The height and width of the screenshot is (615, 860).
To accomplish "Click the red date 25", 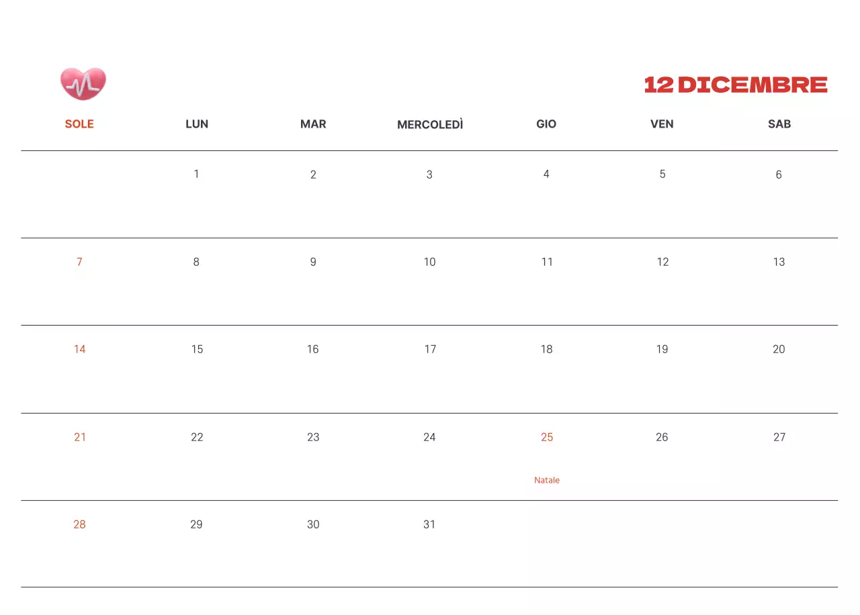I will [x=547, y=437].
